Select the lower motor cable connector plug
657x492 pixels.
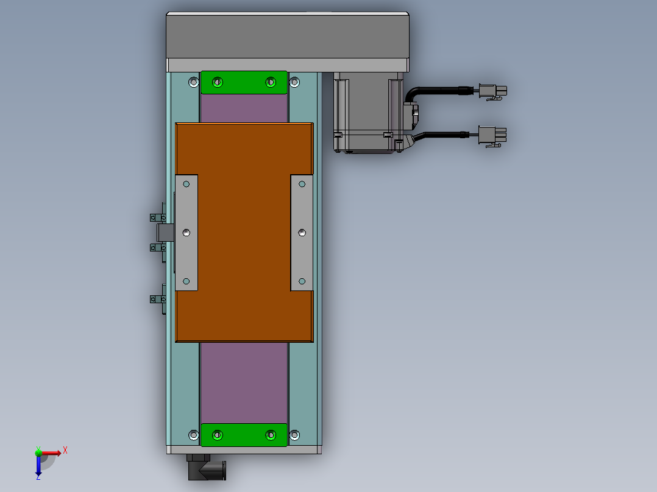click(x=492, y=136)
